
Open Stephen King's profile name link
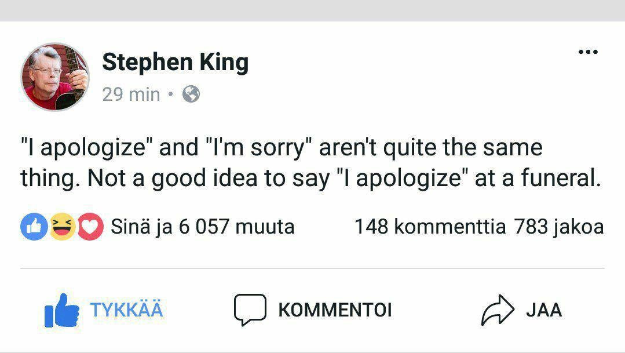(175, 62)
